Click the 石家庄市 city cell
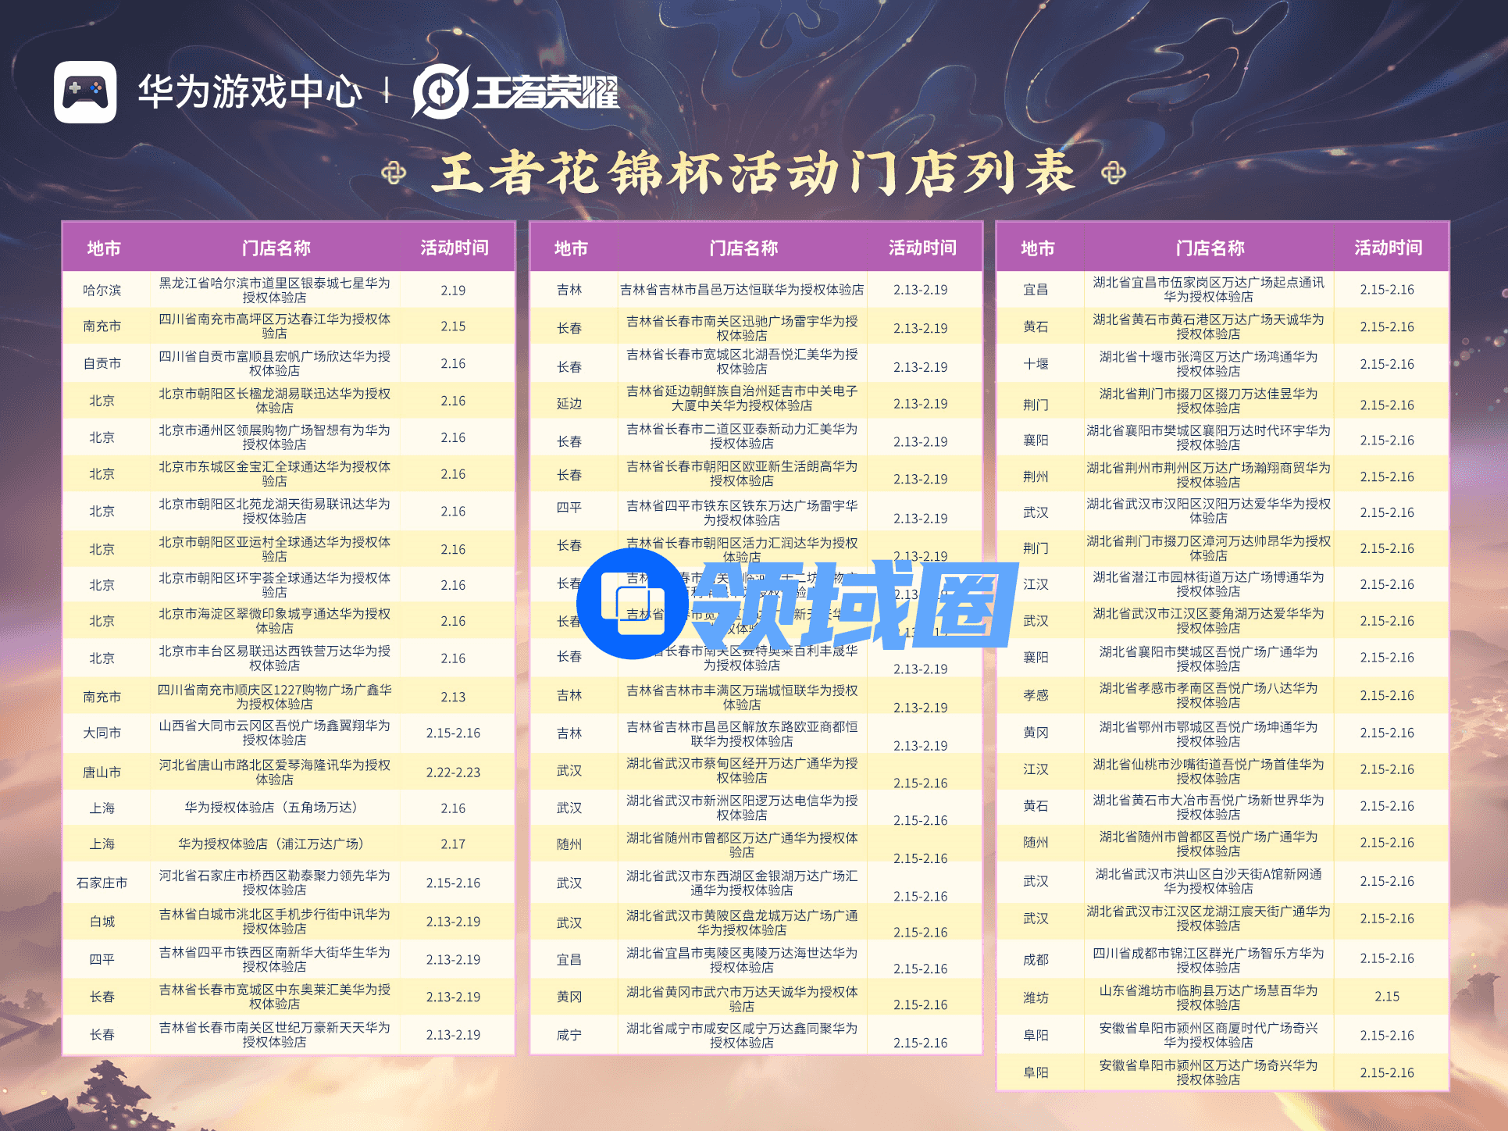 [102, 883]
